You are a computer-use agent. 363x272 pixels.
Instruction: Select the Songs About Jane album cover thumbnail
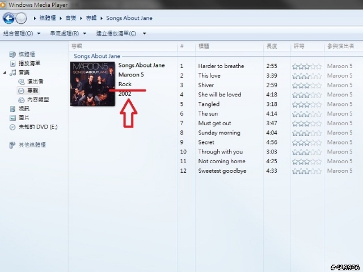(x=92, y=84)
